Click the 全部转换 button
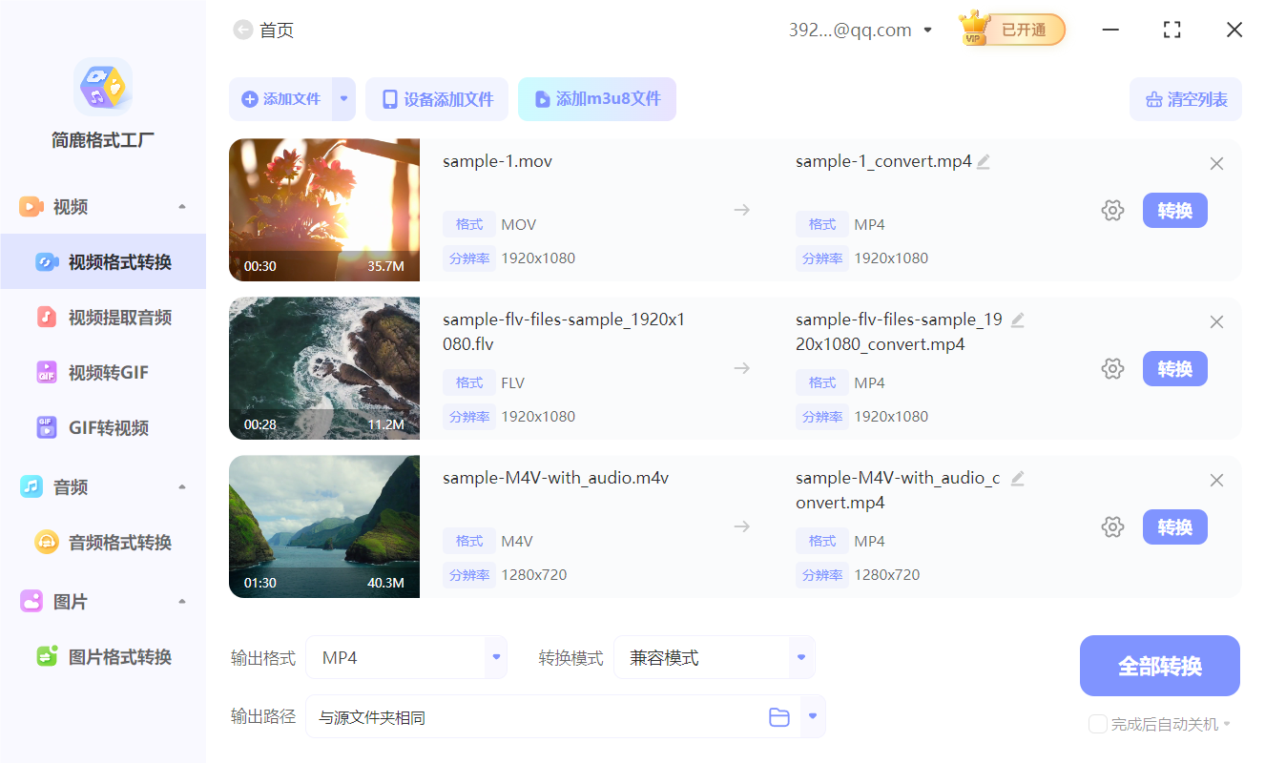Viewport: 1265px width, 763px height. (1159, 666)
